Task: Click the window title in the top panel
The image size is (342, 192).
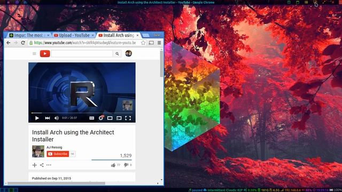Action: click(x=166, y=2)
